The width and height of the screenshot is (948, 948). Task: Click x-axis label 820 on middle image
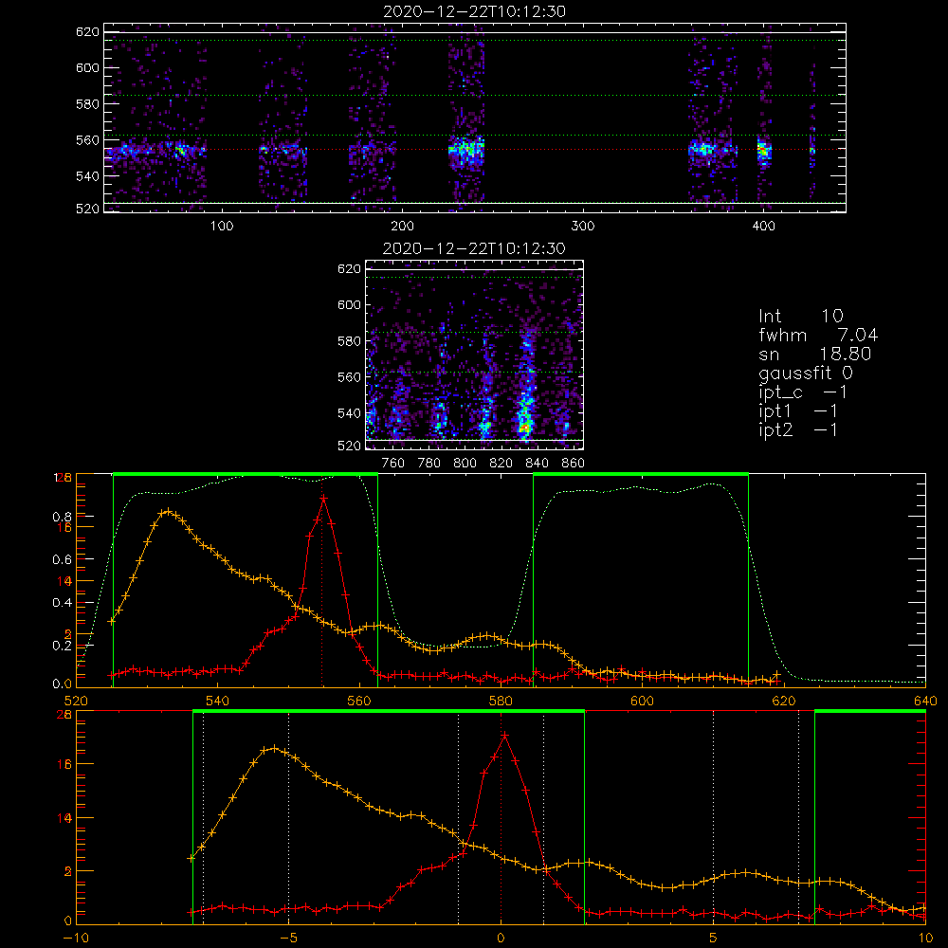(501, 464)
